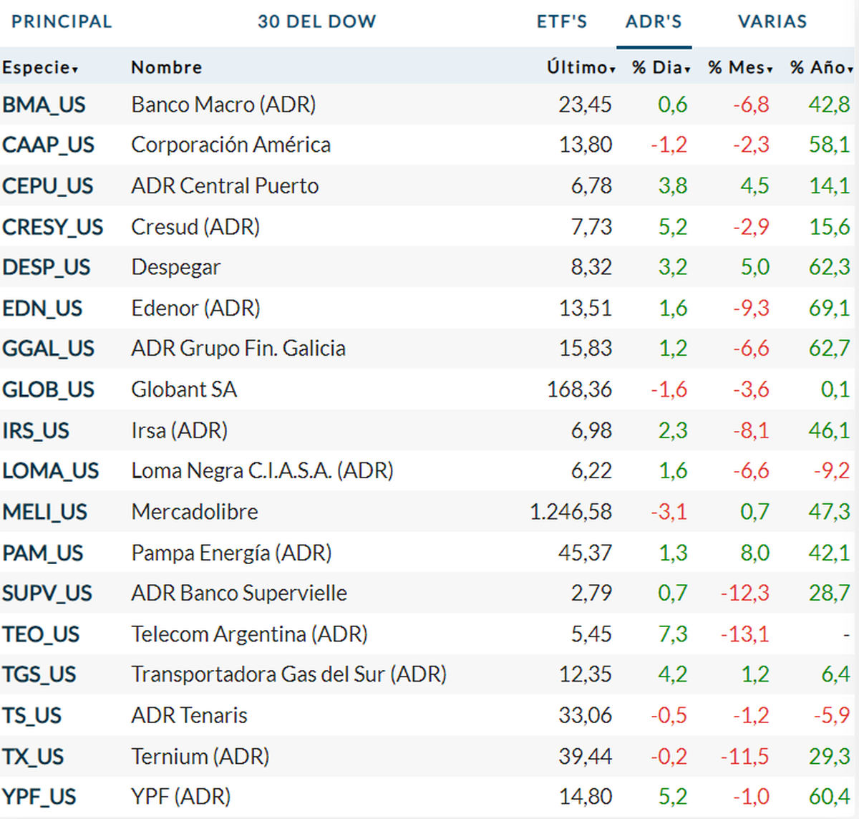
Task: Sort by Especie column arrow
Action: (x=74, y=69)
